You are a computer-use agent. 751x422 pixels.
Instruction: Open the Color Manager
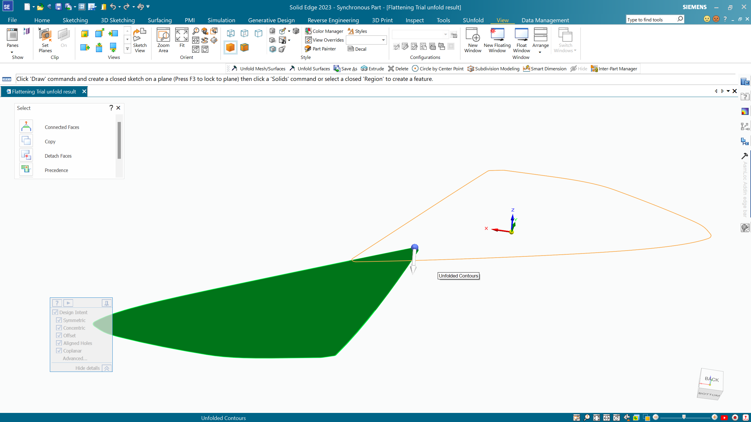coord(324,31)
